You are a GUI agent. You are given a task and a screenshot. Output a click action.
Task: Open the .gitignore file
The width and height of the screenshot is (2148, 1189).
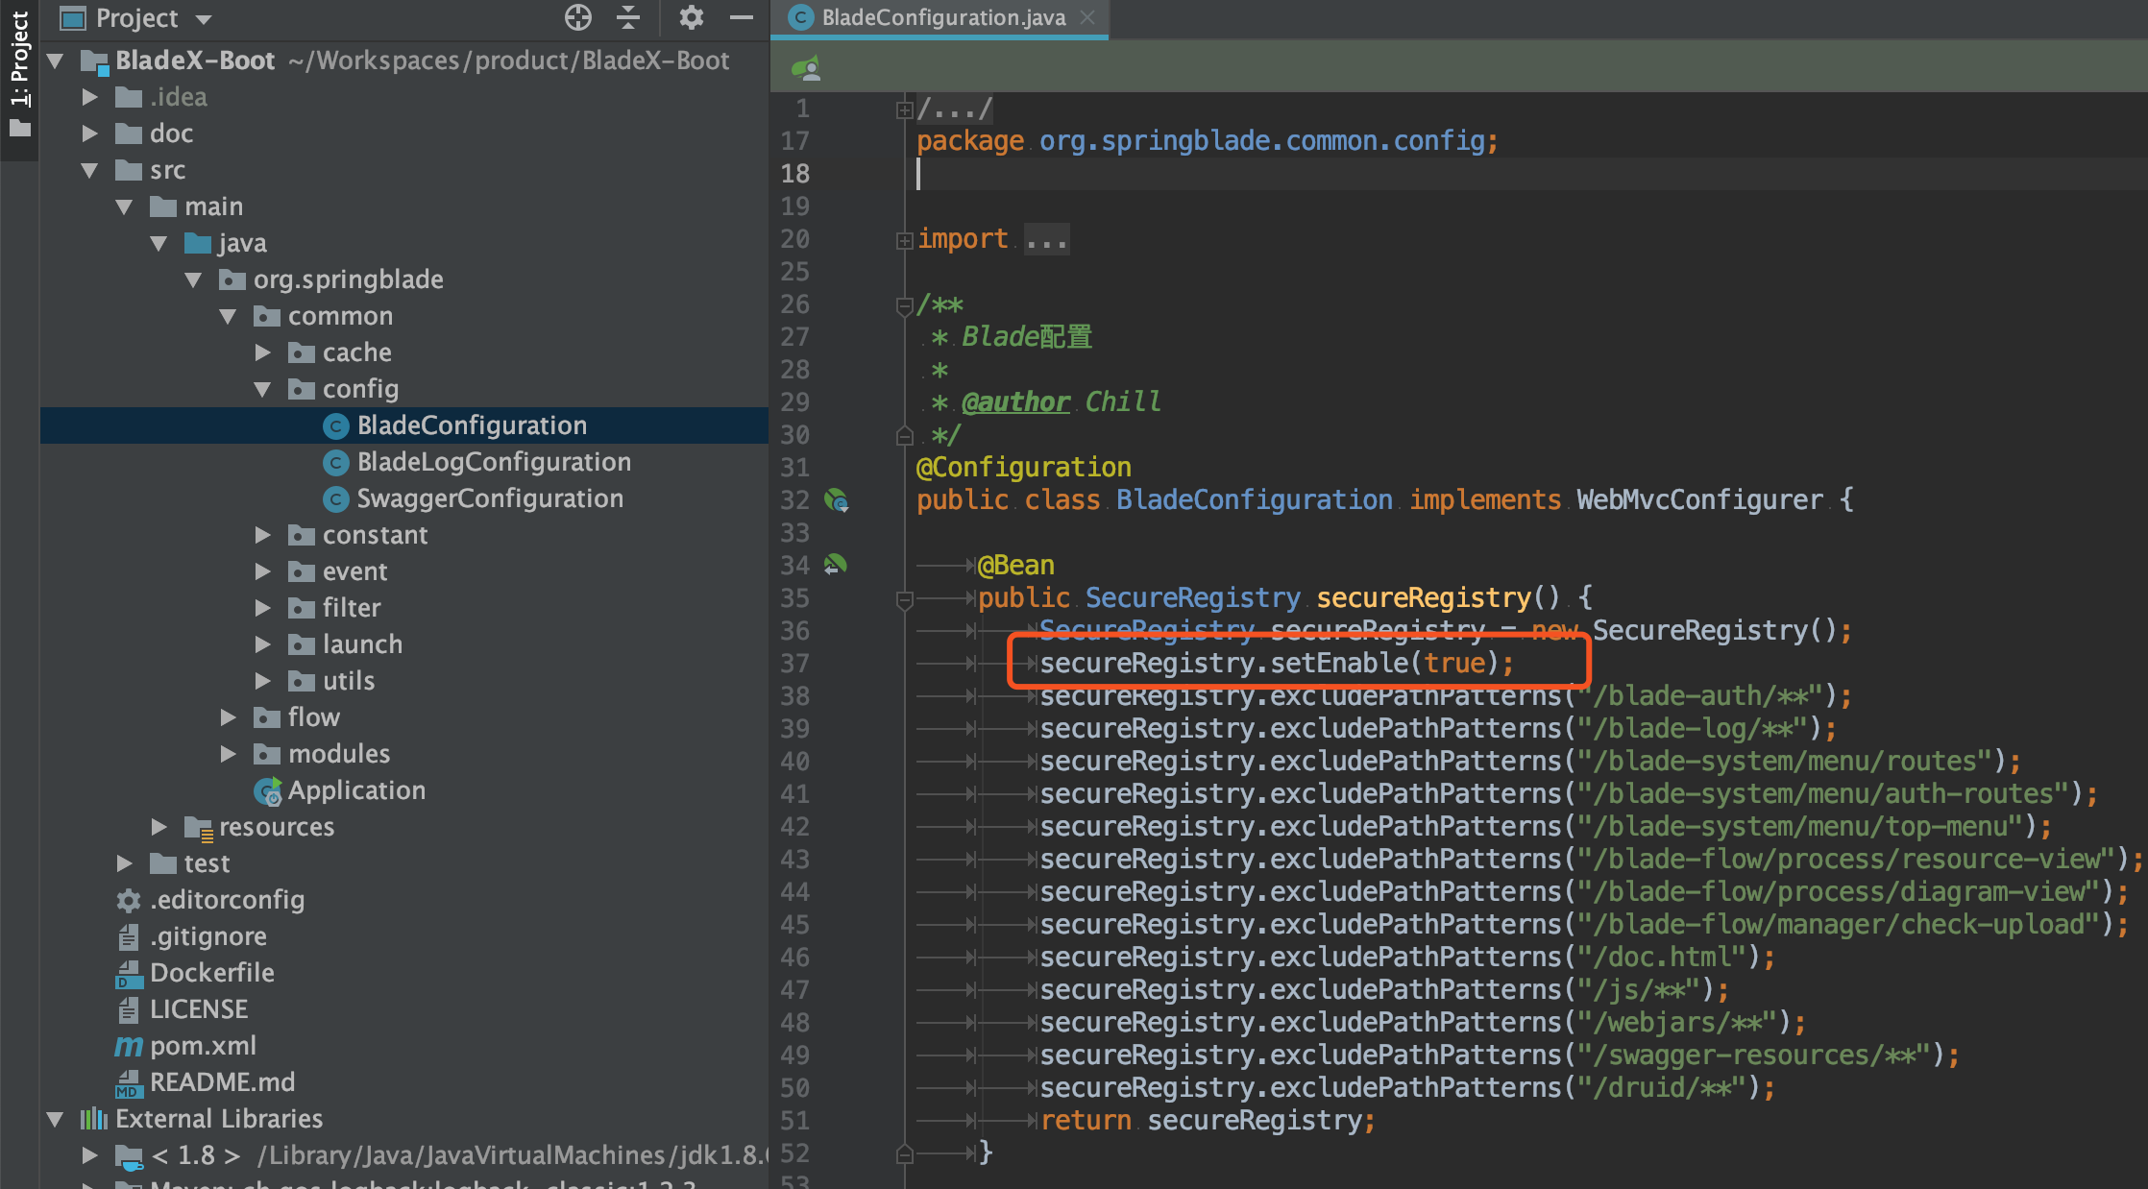pos(208,936)
